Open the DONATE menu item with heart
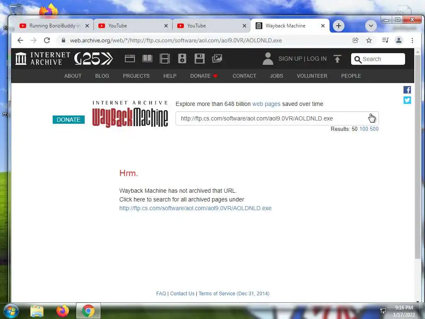 (204, 76)
